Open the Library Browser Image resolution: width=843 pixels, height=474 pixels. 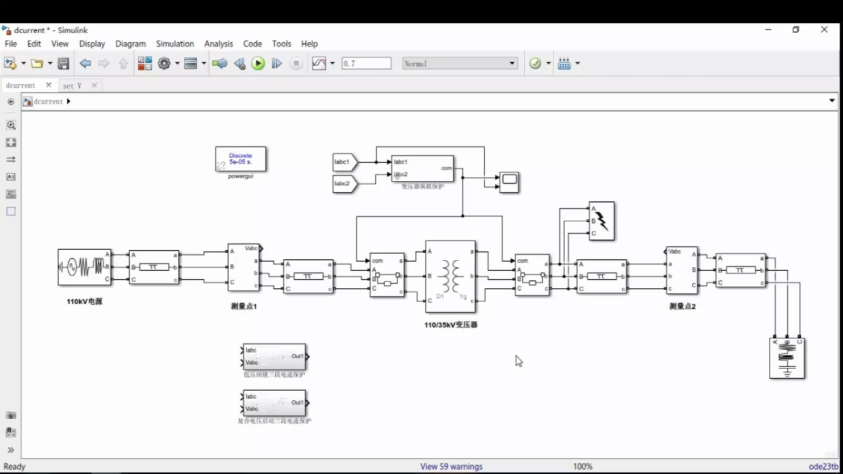145,64
